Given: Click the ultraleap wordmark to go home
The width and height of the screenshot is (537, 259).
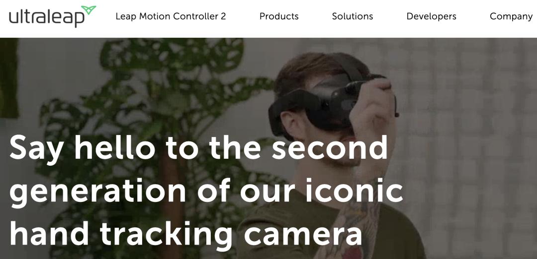Looking at the screenshot, I should pos(47,18).
